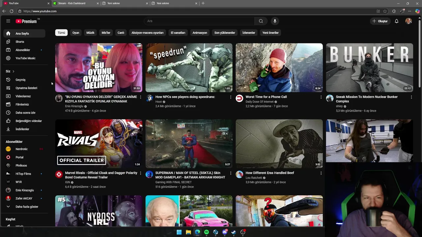Close the Stream - Kick Dashboard tab
Viewport: 422px width, 237px height.
98,3
